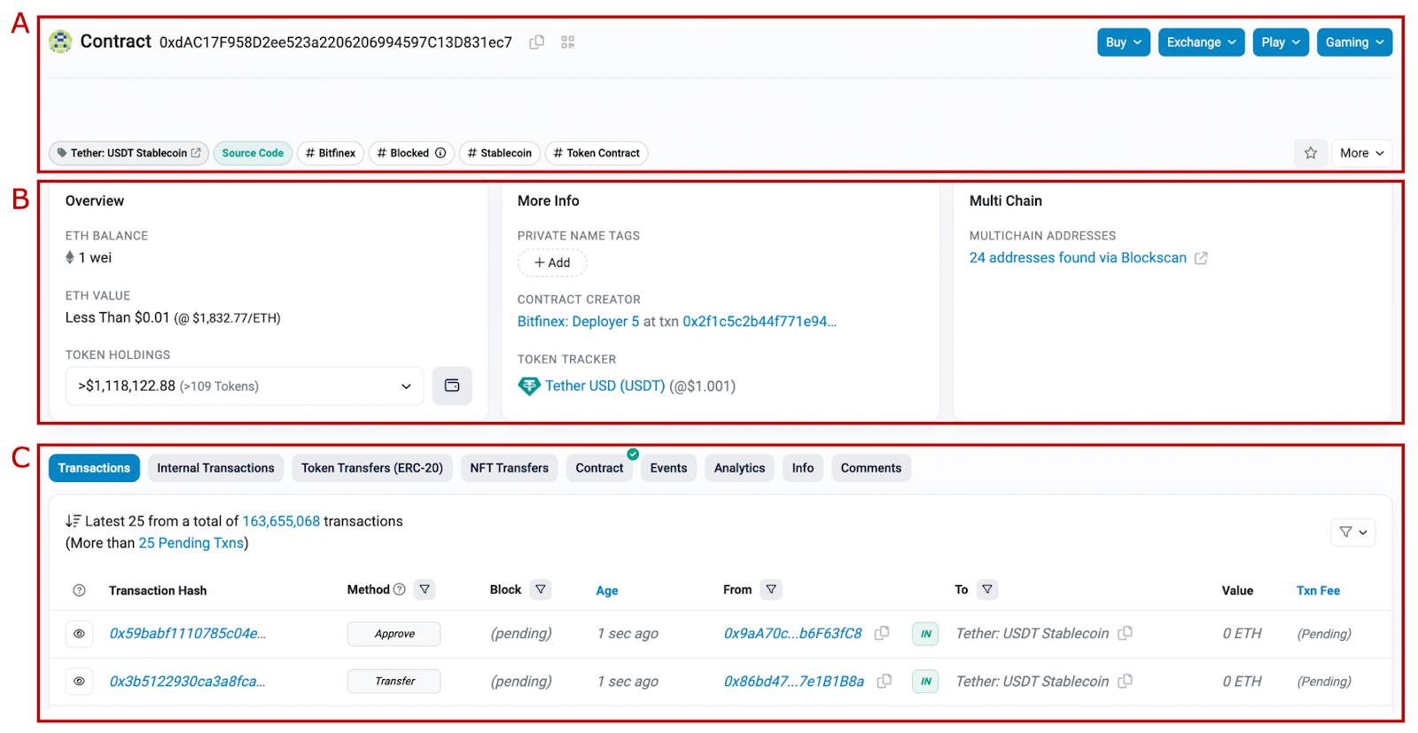View the 25 Pending Txns link
The image size is (1418, 733).
click(x=191, y=543)
